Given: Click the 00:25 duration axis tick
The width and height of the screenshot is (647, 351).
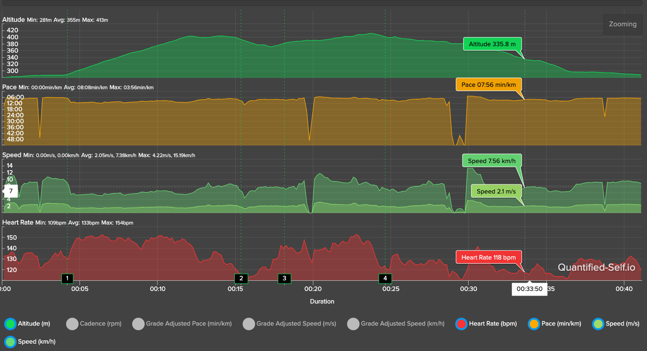Looking at the screenshot, I should (391, 289).
